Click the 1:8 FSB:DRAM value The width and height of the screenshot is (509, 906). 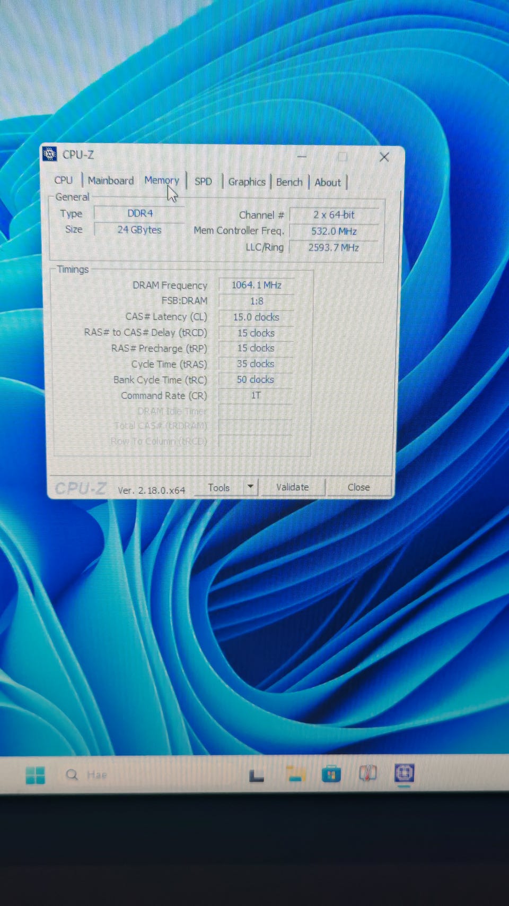pos(256,301)
